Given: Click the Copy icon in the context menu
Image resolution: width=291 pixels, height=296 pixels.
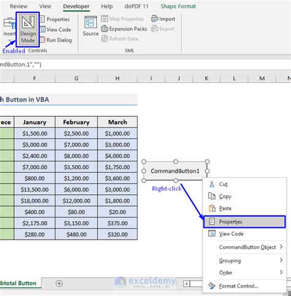Looking at the screenshot, I should tap(212, 196).
